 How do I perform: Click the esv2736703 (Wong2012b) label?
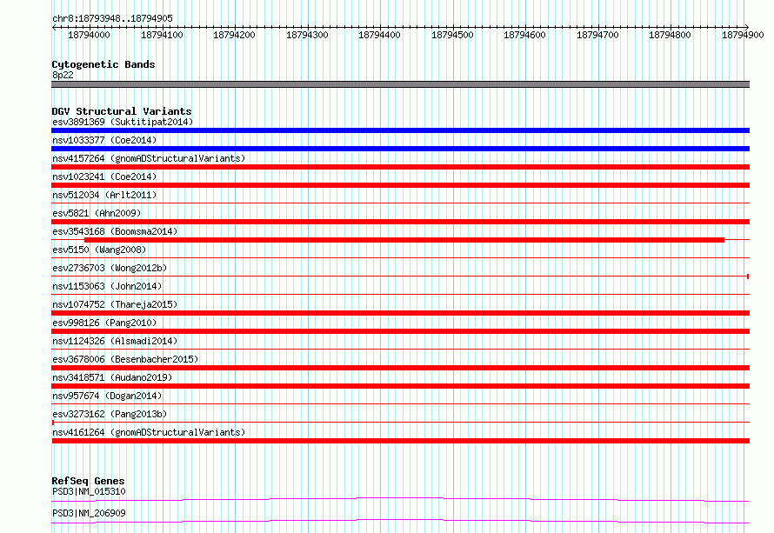pyautogui.click(x=110, y=268)
